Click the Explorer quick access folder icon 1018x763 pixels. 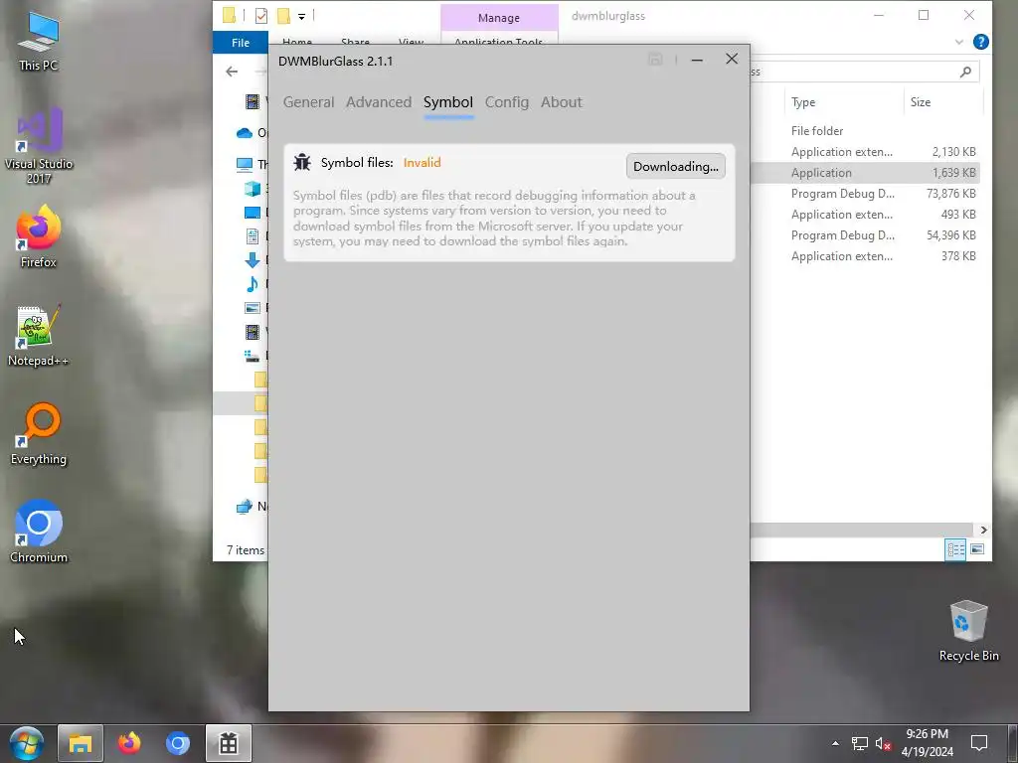[230, 15]
